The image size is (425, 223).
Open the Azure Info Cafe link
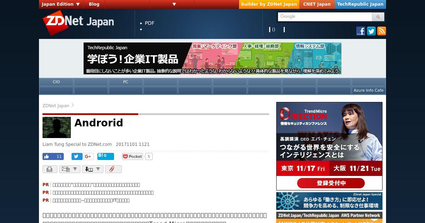[x=368, y=90]
